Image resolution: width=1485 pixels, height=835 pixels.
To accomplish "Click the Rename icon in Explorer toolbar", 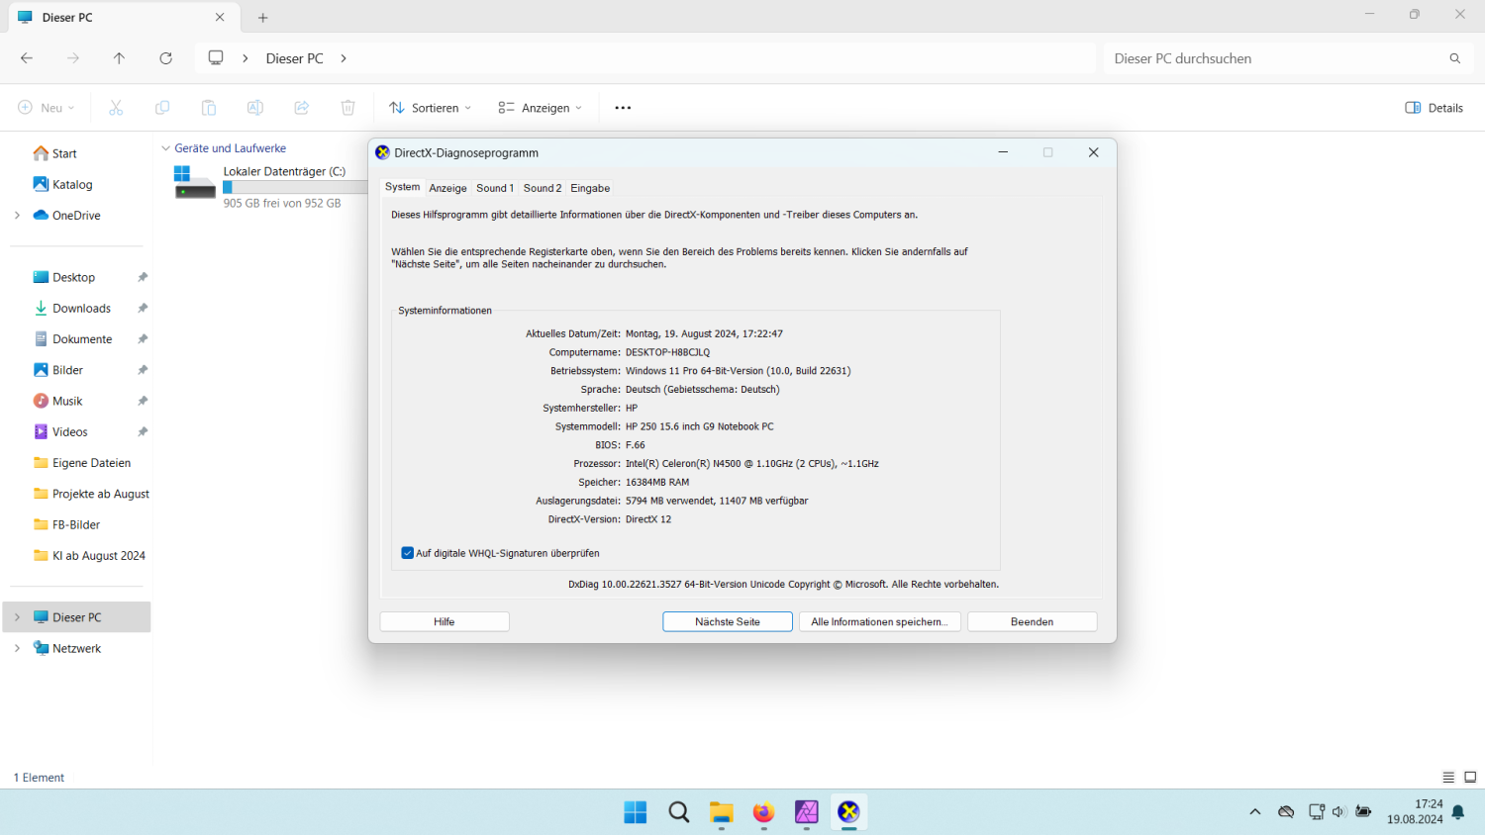I will coord(255,108).
